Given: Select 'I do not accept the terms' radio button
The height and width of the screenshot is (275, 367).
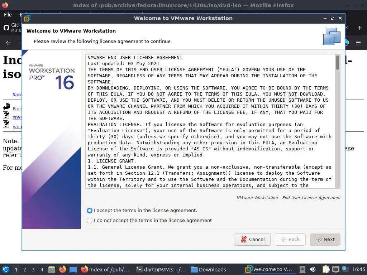Looking at the screenshot, I should pos(89,221).
